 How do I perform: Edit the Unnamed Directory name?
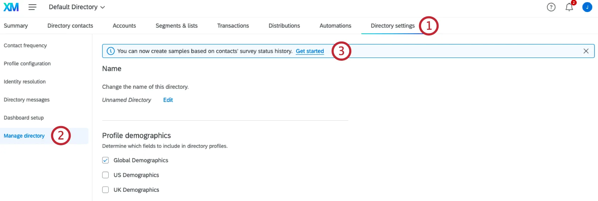[168, 100]
